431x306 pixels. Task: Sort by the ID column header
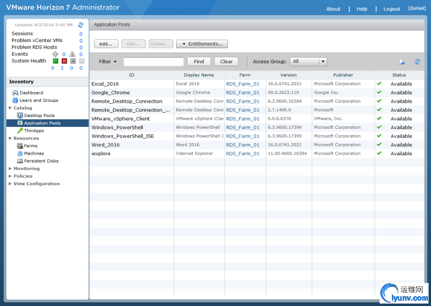pos(132,75)
